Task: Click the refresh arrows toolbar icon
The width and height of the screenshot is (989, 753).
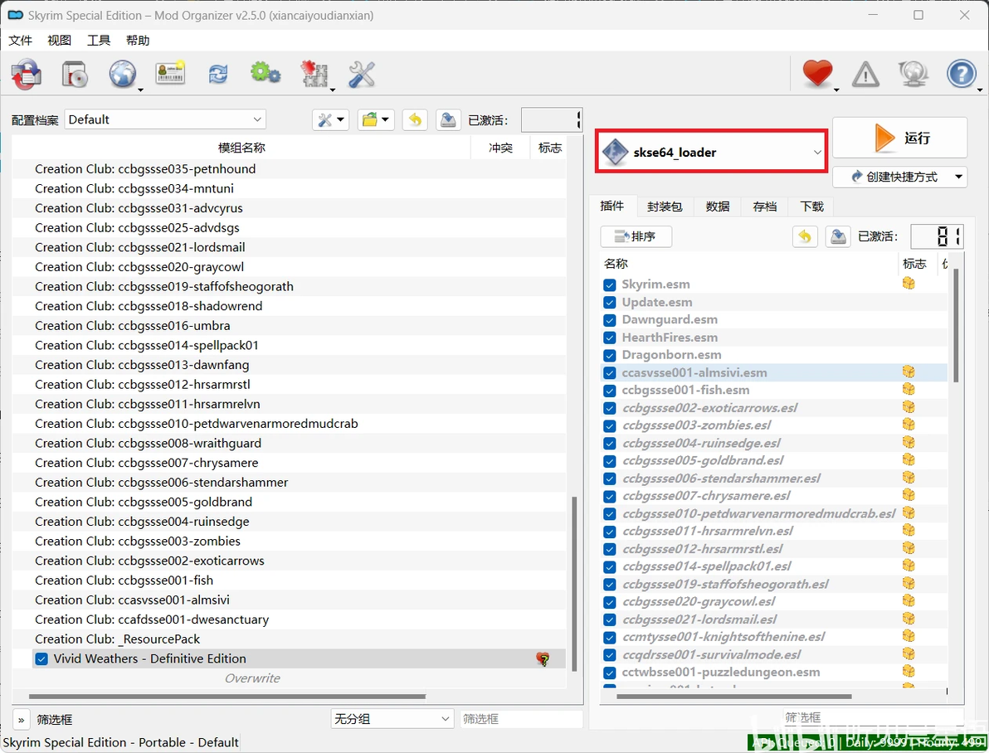Action: pos(218,75)
